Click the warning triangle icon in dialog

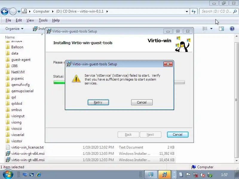click(76, 79)
